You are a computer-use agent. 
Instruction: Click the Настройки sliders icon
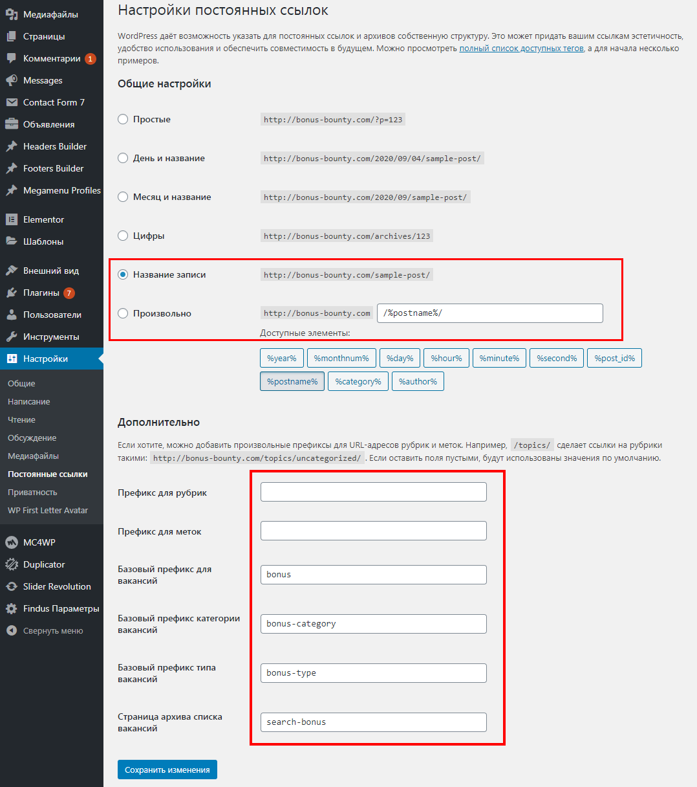click(x=12, y=359)
